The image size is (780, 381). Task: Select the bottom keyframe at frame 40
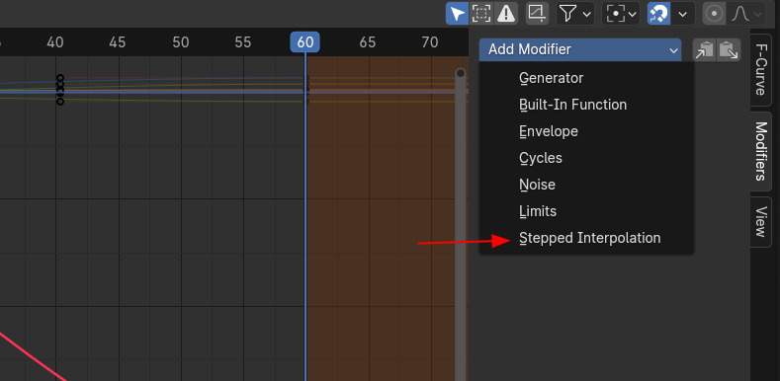[60, 102]
